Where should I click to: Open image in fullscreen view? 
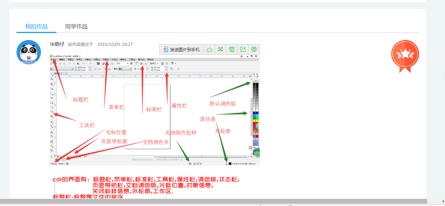pyautogui.click(x=221, y=49)
